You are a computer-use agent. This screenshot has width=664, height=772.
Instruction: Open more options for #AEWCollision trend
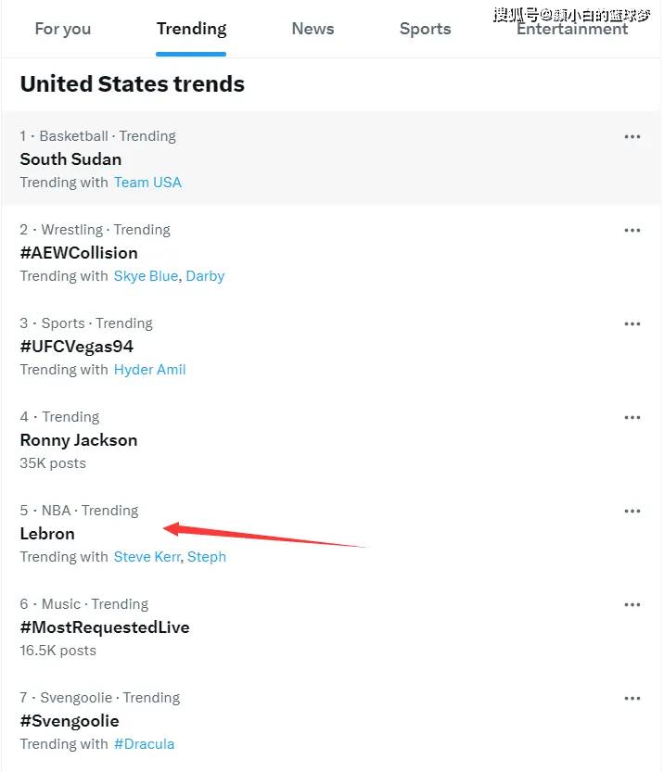click(632, 231)
